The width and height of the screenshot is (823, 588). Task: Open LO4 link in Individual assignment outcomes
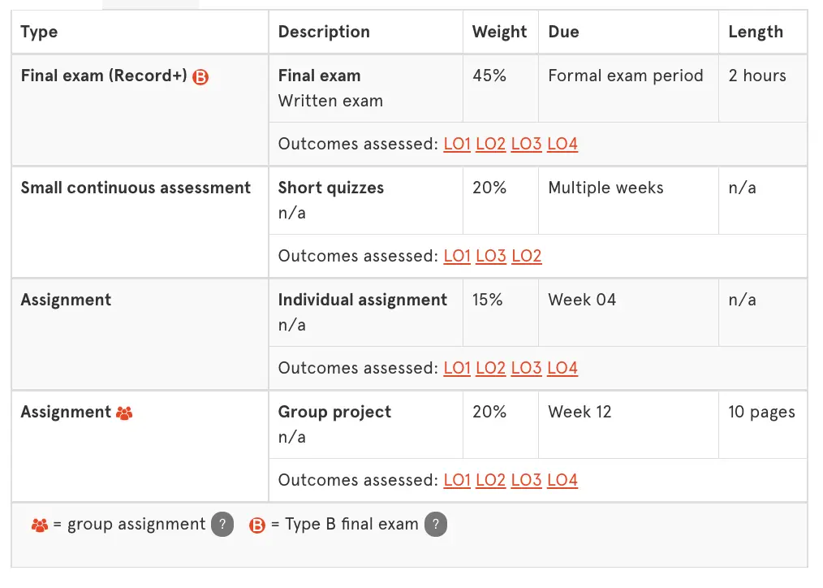click(562, 368)
